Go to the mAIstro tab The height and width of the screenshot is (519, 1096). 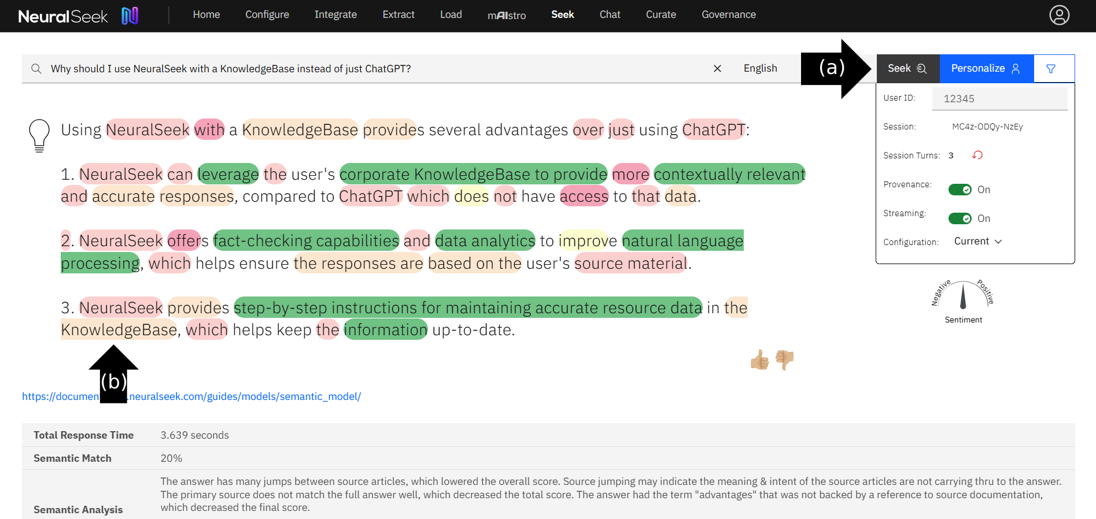pos(506,15)
